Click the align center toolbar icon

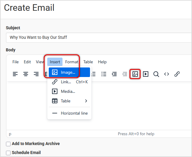coord(26,74)
